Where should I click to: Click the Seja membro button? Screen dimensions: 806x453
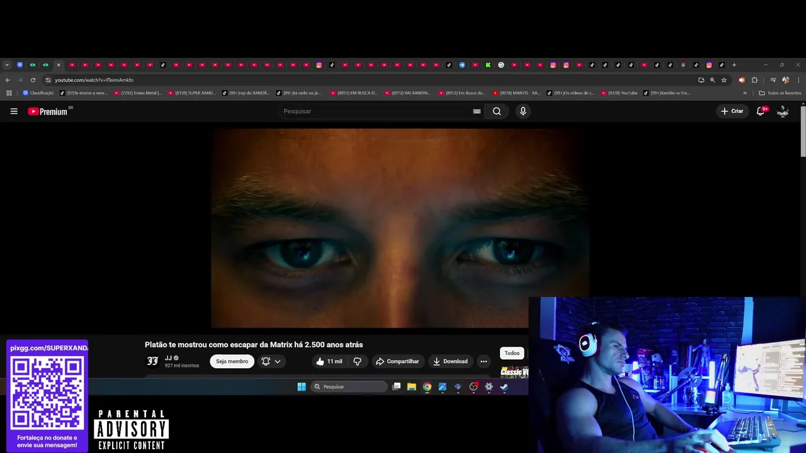[x=232, y=361]
